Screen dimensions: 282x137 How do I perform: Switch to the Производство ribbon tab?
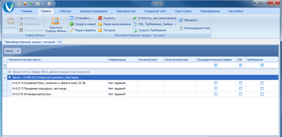tap(126, 11)
